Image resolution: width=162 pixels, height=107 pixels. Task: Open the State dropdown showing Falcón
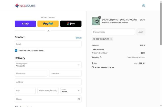click(x=71, y=90)
